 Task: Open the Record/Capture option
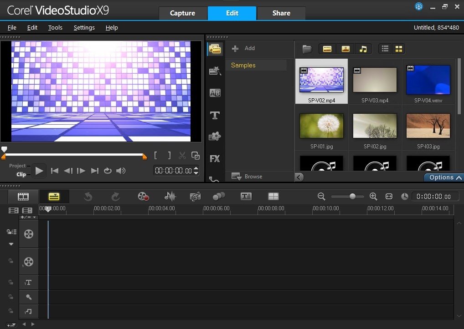(143, 197)
